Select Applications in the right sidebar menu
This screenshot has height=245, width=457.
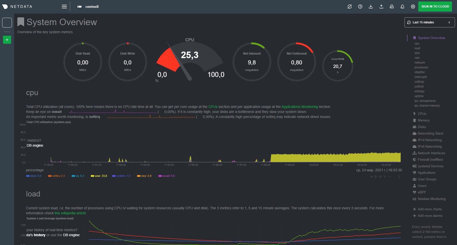click(x=426, y=173)
